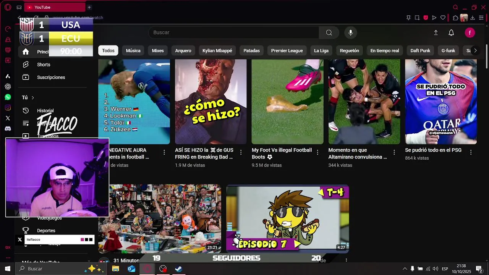The width and height of the screenshot is (489, 275).
Task: Open Instagram in the Opera sidebar
Action: pos(8,108)
